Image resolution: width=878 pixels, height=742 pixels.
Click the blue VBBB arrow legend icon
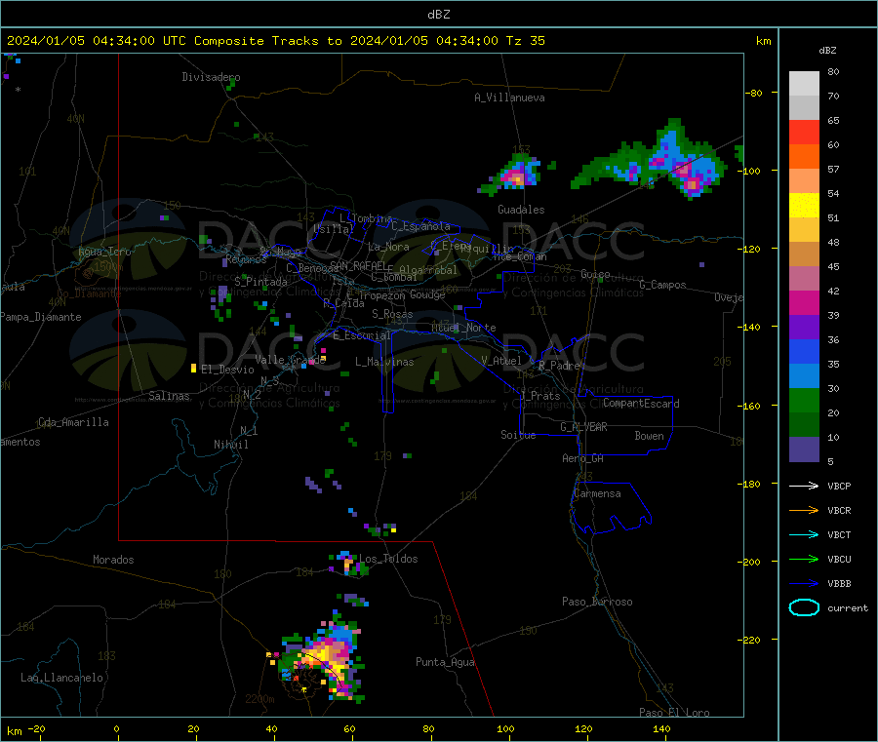(804, 583)
